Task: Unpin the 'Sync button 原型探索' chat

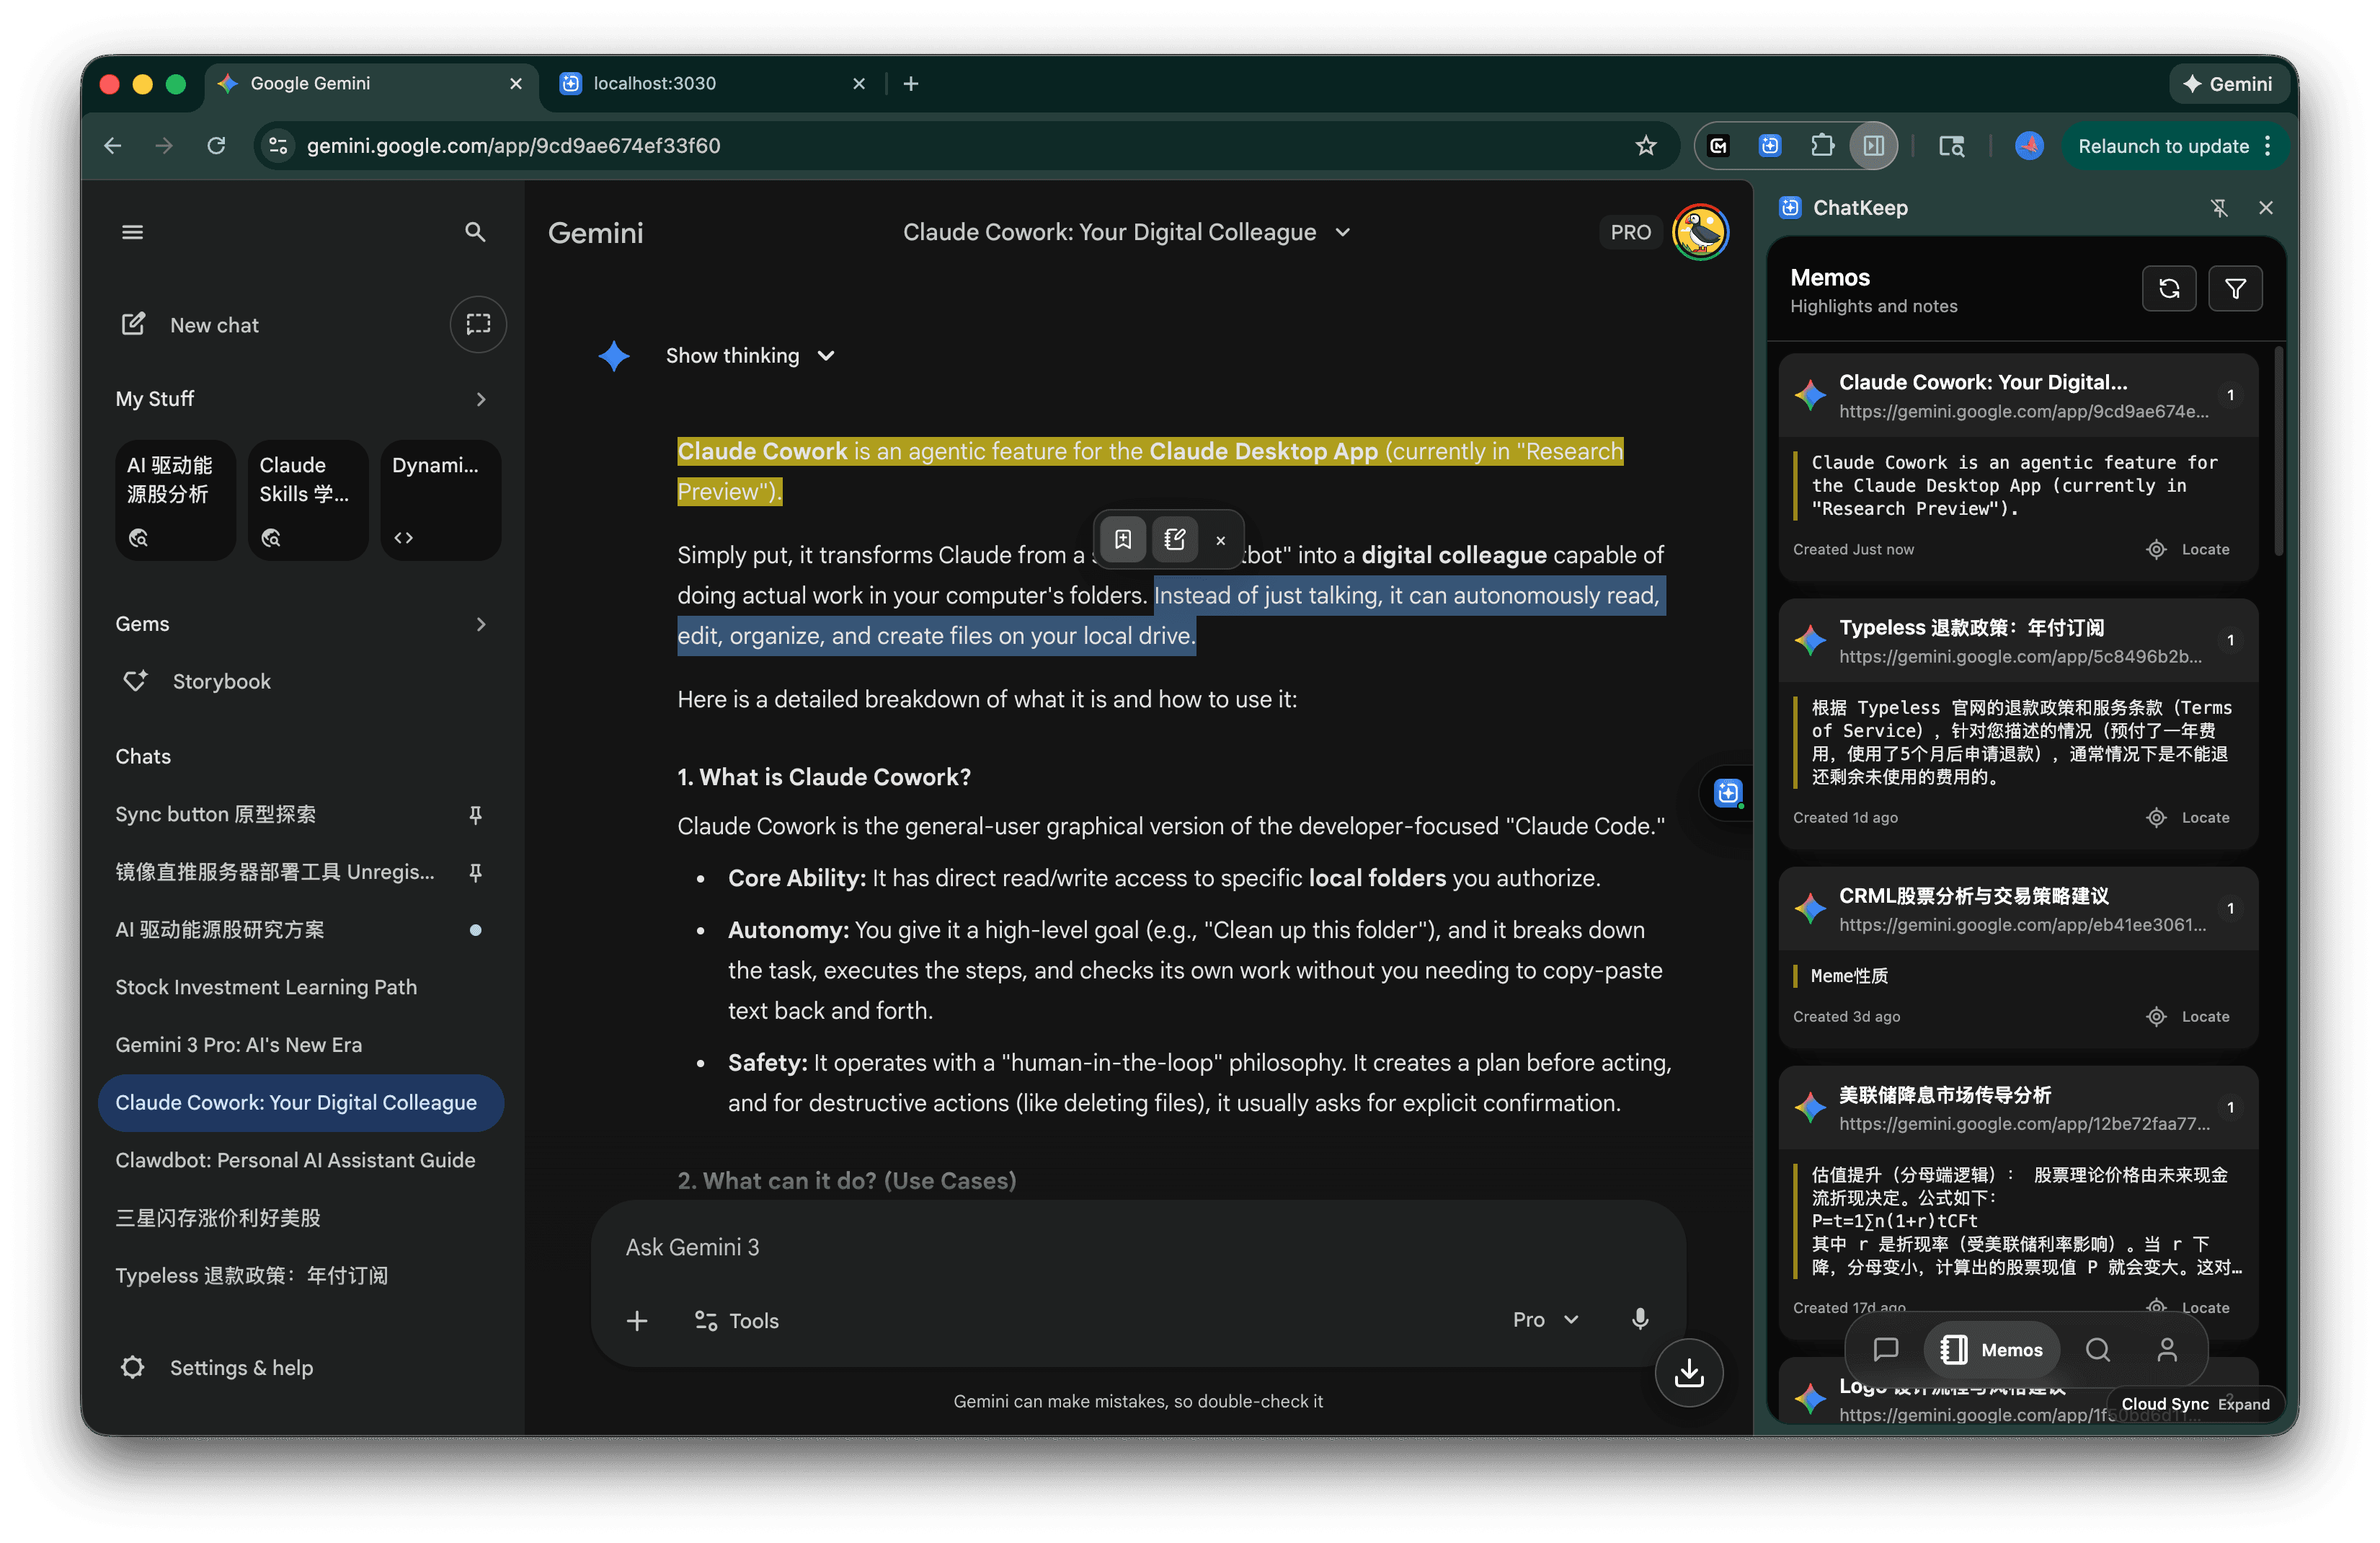Action: point(476,815)
